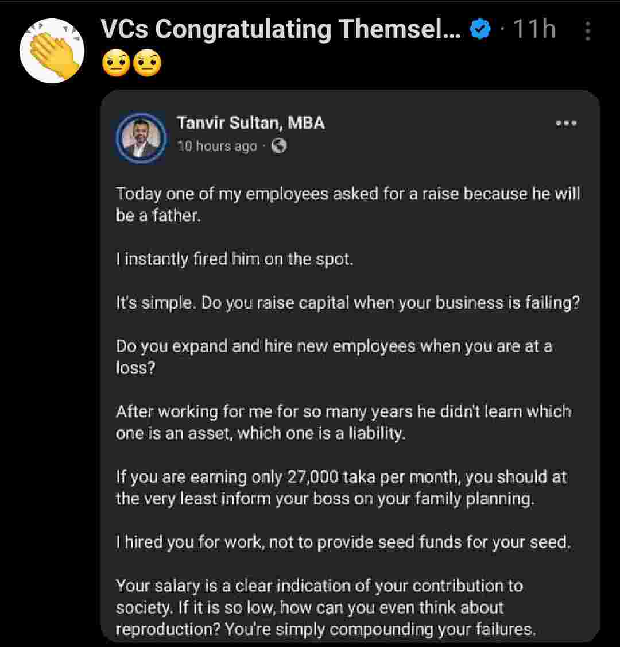This screenshot has height=647, width=620.
Task: Click the blue verified badge
Action: click(x=480, y=29)
